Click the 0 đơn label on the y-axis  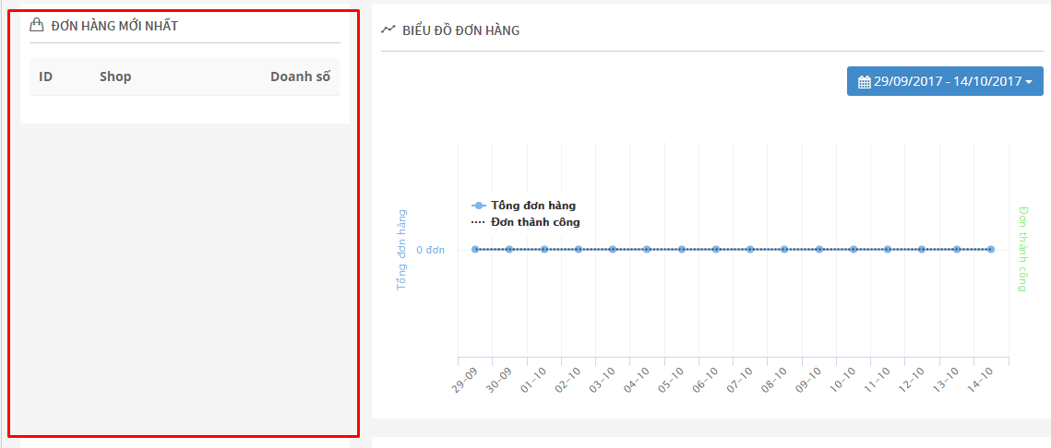click(430, 250)
